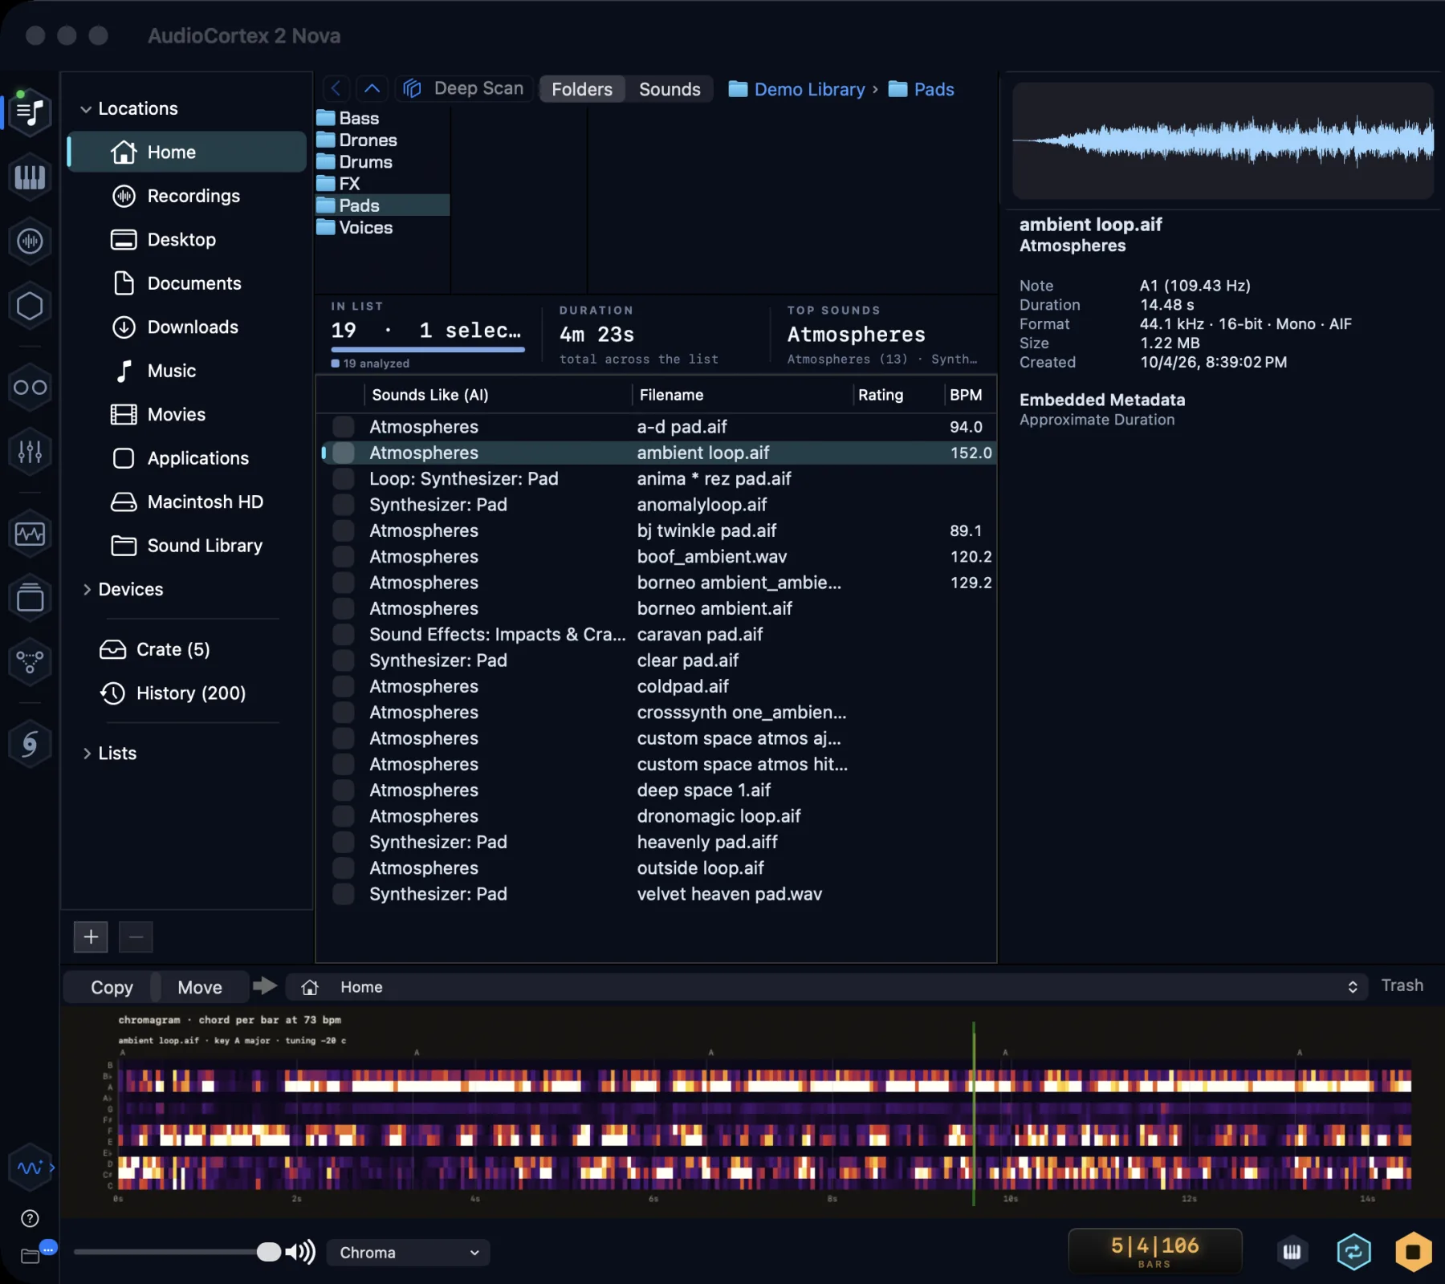1445x1284 pixels.
Task: Toggle the checkbox for velvet heaven pad.wav
Action: pos(344,894)
